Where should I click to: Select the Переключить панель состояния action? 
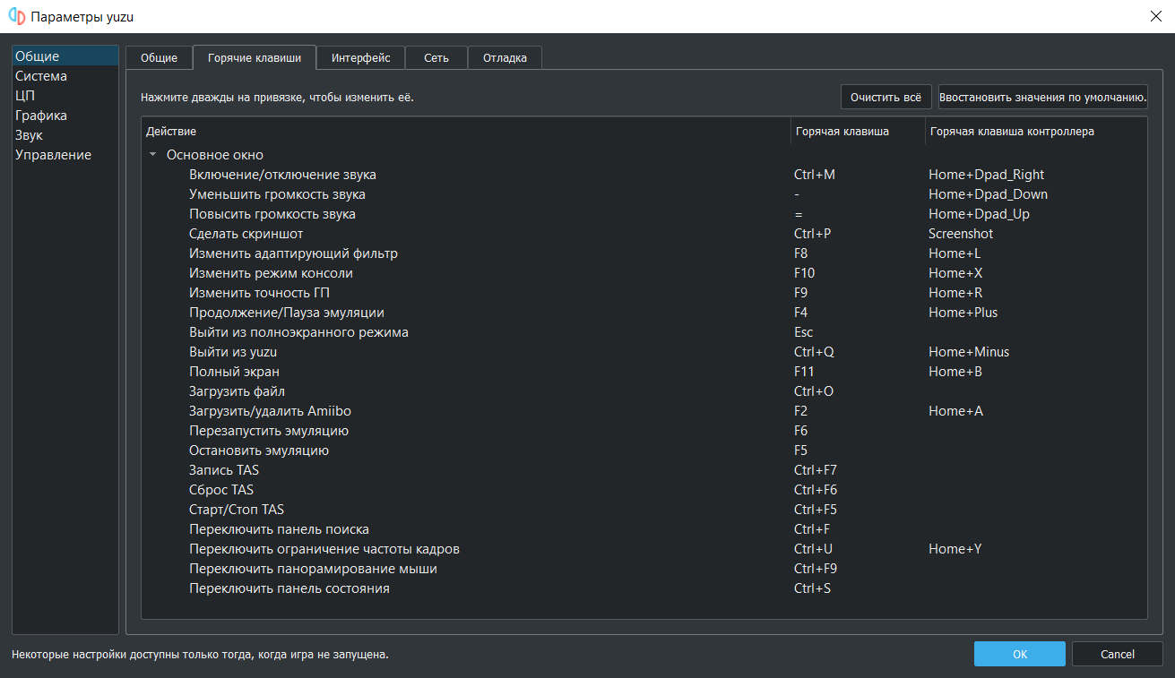point(289,588)
